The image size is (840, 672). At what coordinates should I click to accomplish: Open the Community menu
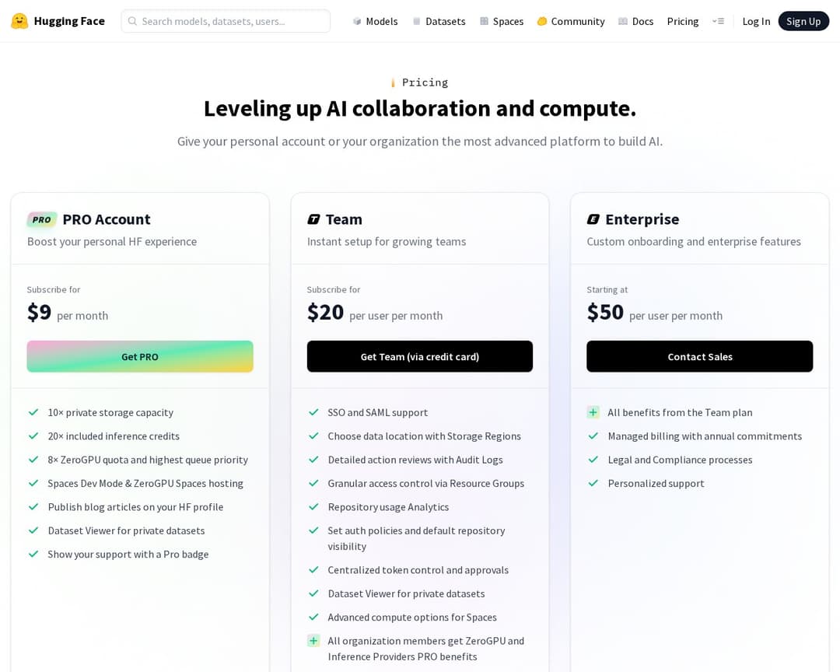[570, 21]
